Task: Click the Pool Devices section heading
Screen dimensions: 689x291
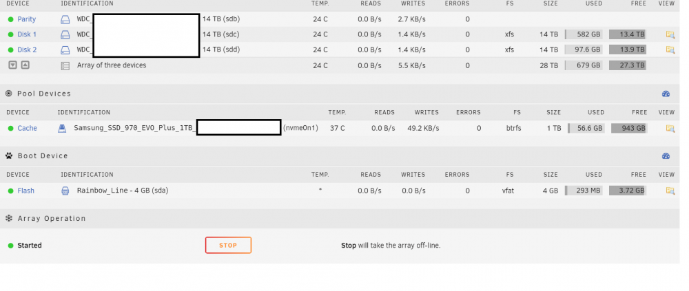Action: [x=44, y=94]
